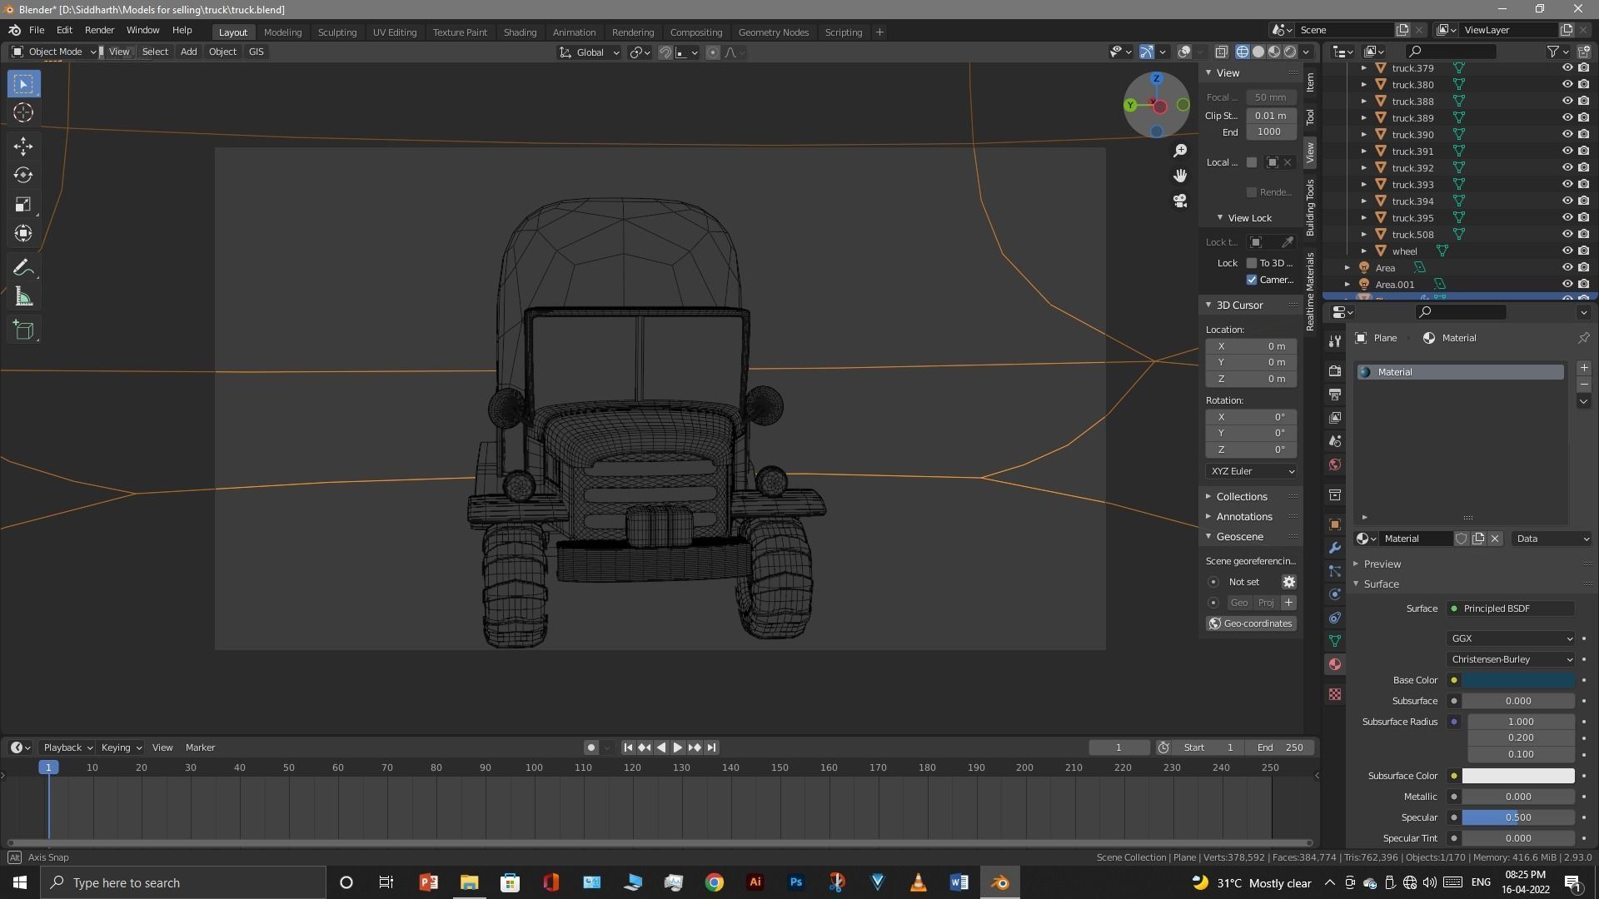This screenshot has width=1599, height=899.
Task: Open the Texture properties checker tab
Action: 1335,694
